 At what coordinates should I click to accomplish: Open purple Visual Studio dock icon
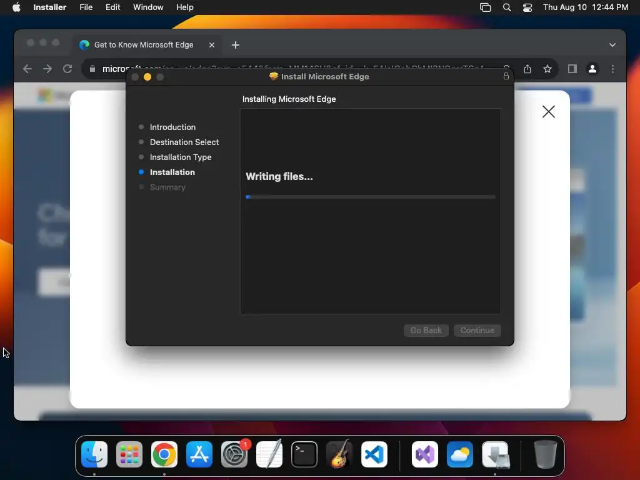pos(425,454)
